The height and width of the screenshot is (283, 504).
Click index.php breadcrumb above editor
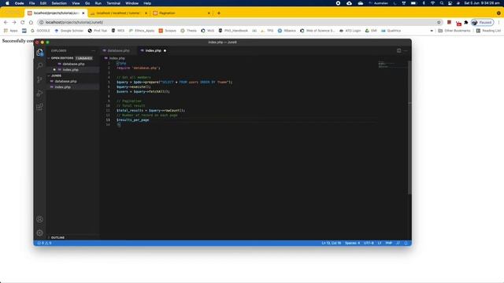tap(115, 58)
